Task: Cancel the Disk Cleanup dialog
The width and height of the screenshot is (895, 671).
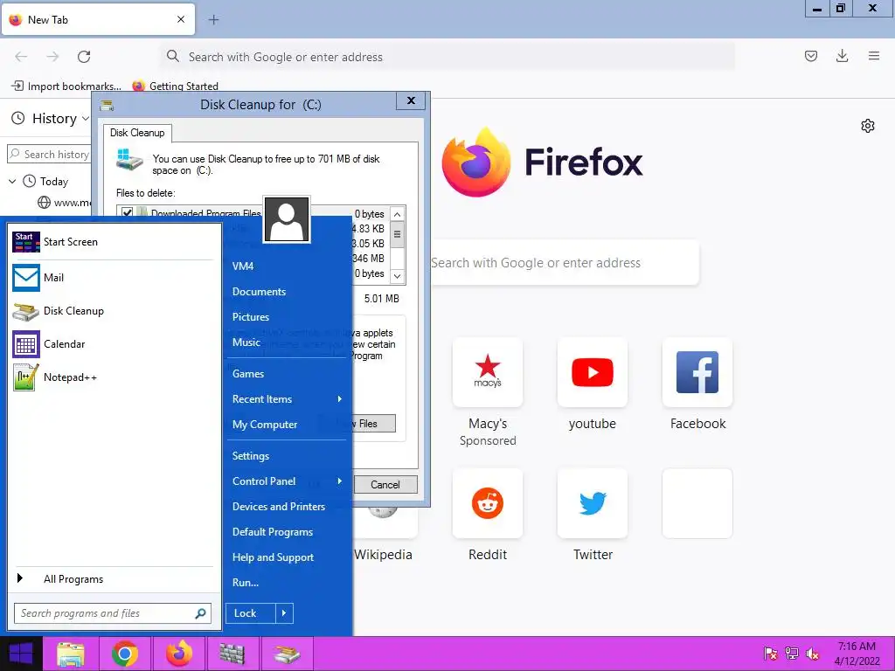Action: (x=385, y=484)
